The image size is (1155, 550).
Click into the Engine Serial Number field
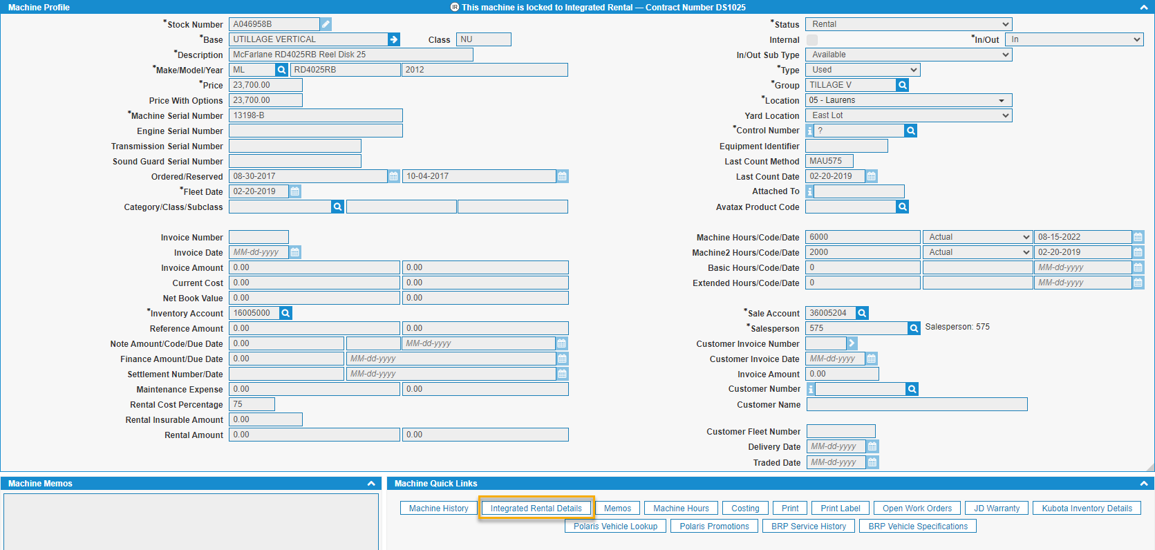tap(315, 131)
